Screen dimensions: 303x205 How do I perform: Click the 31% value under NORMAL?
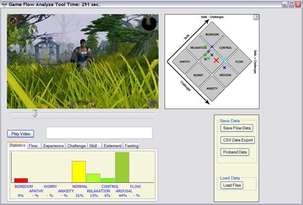pos(79,195)
